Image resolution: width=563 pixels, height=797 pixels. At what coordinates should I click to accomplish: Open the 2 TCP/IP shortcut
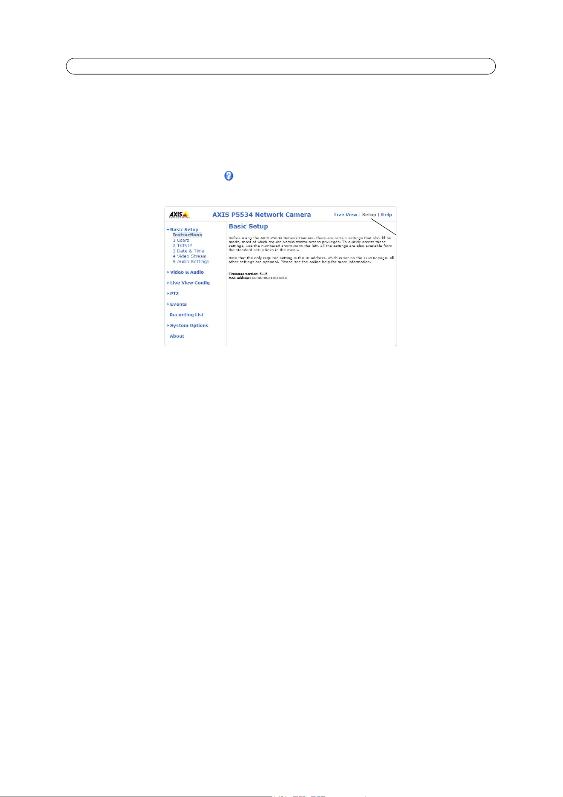(x=182, y=246)
